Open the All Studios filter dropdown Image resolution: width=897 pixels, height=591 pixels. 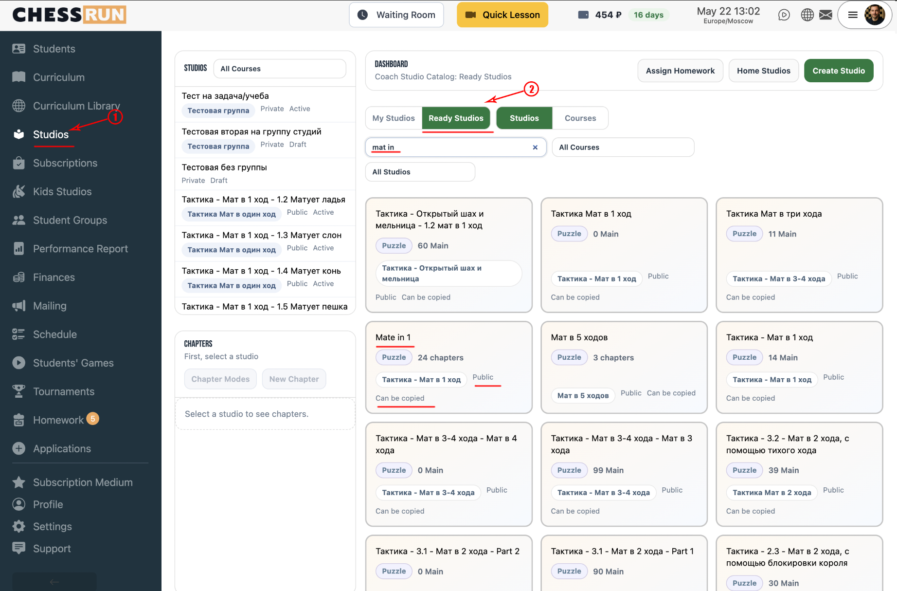(420, 172)
